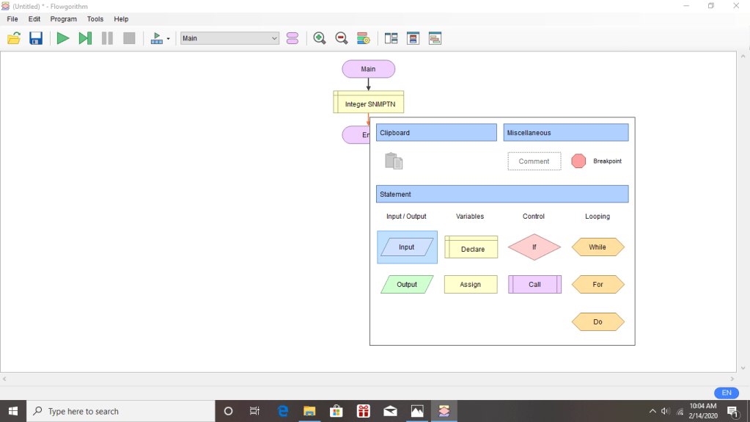Click the Windows taskbar search box
The image size is (750, 422).
point(121,411)
